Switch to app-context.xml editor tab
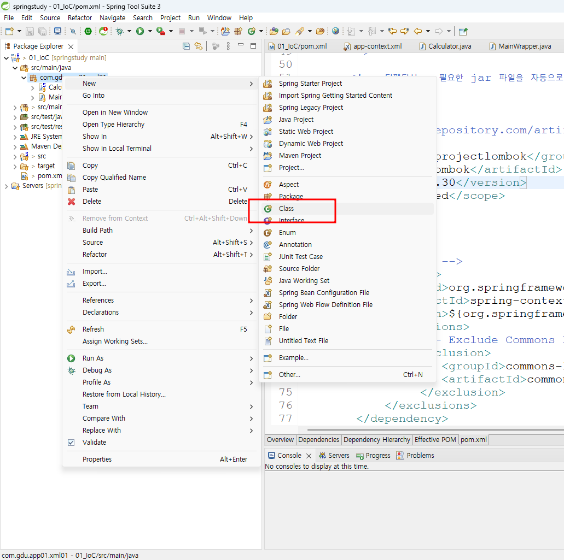The height and width of the screenshot is (560, 564). point(373,46)
